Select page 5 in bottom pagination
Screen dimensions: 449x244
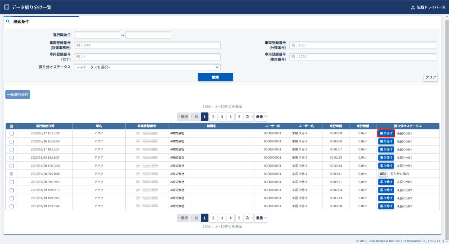tap(239, 218)
